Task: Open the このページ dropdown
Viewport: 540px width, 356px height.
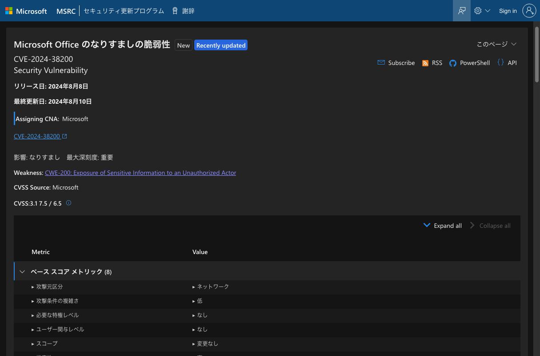Action: (496, 44)
